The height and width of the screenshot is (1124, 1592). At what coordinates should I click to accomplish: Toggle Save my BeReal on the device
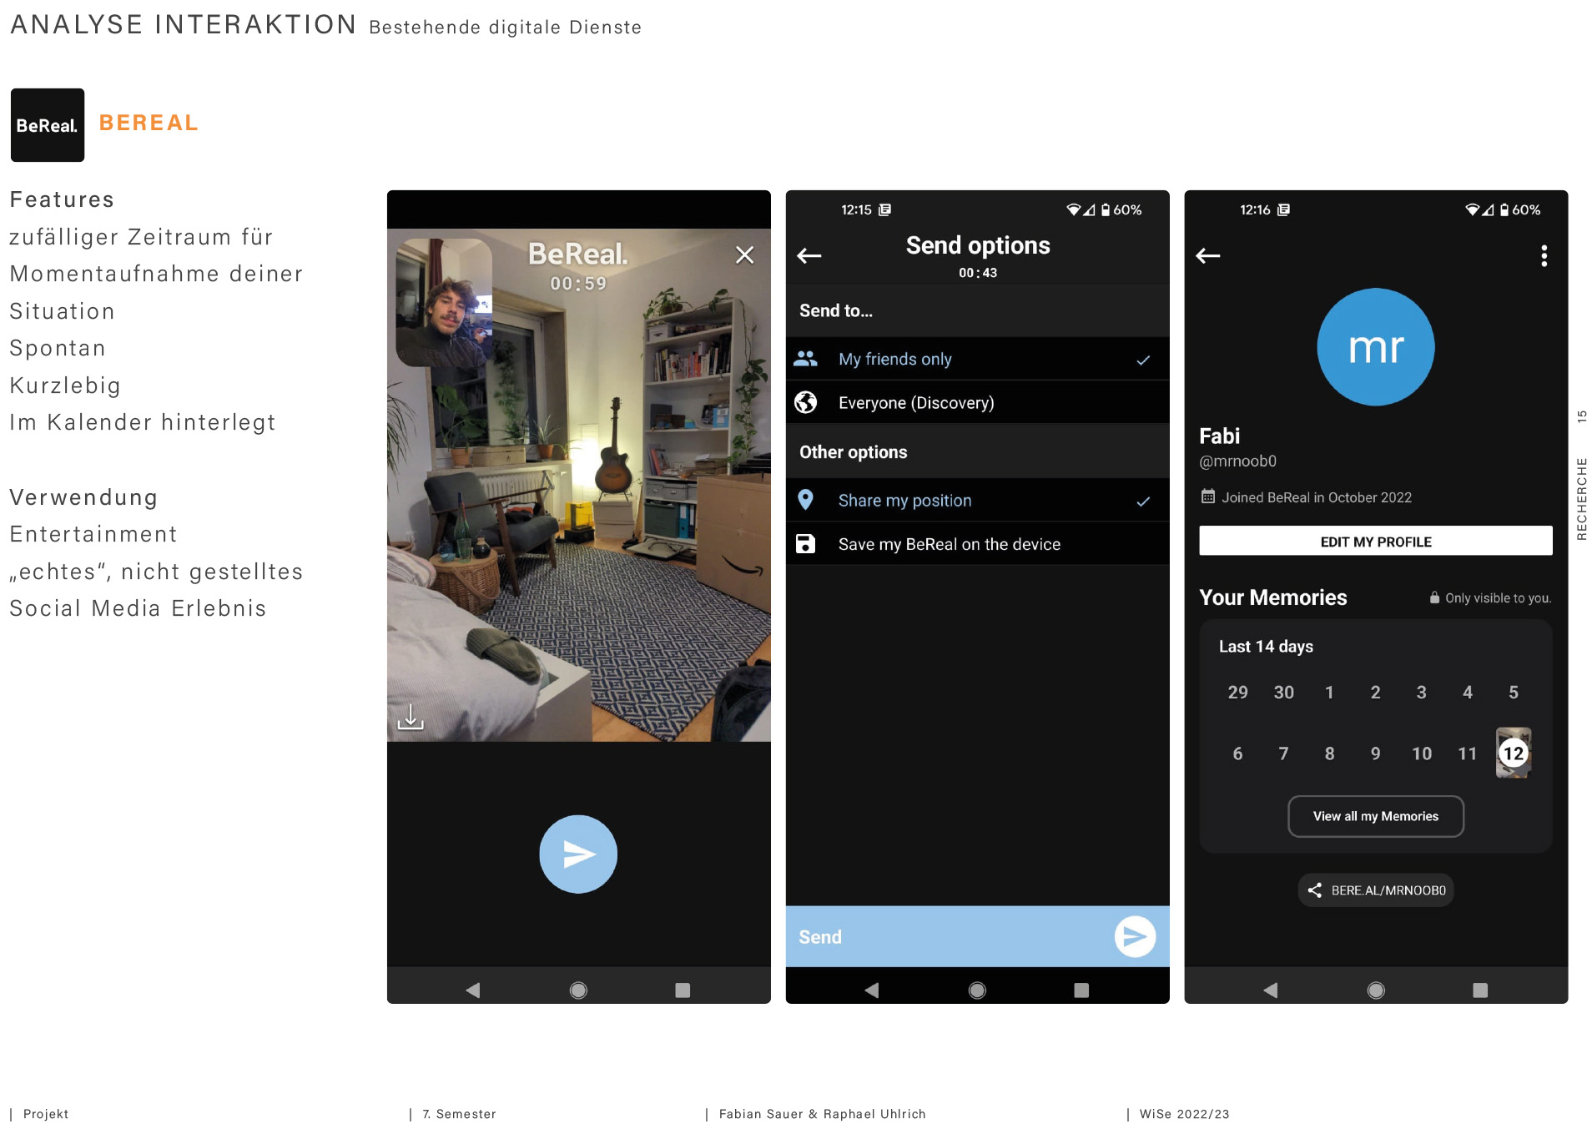(977, 544)
